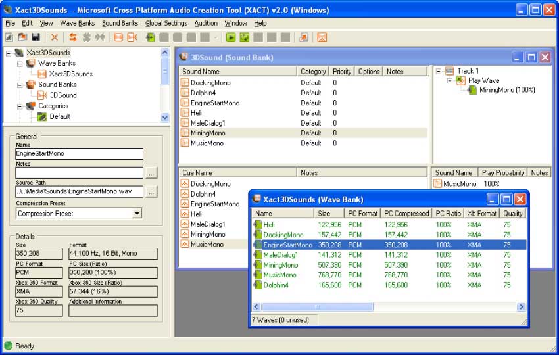
Task: Collapse the Sound Banks tree node
Action: coord(20,85)
